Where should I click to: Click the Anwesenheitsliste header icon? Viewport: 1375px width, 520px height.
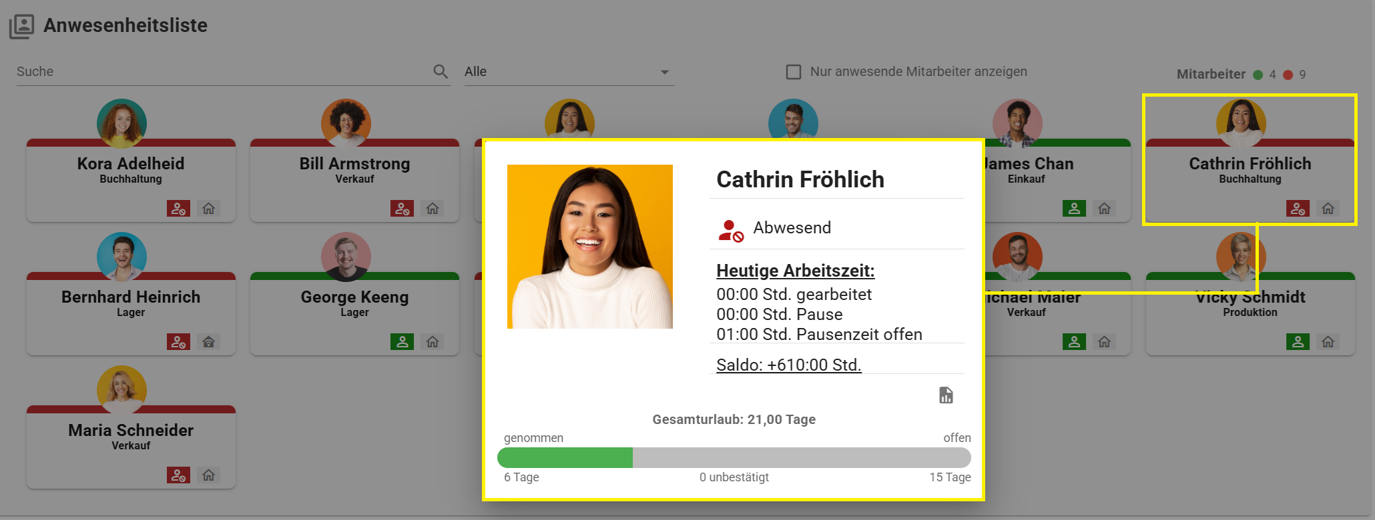pyautogui.click(x=21, y=26)
